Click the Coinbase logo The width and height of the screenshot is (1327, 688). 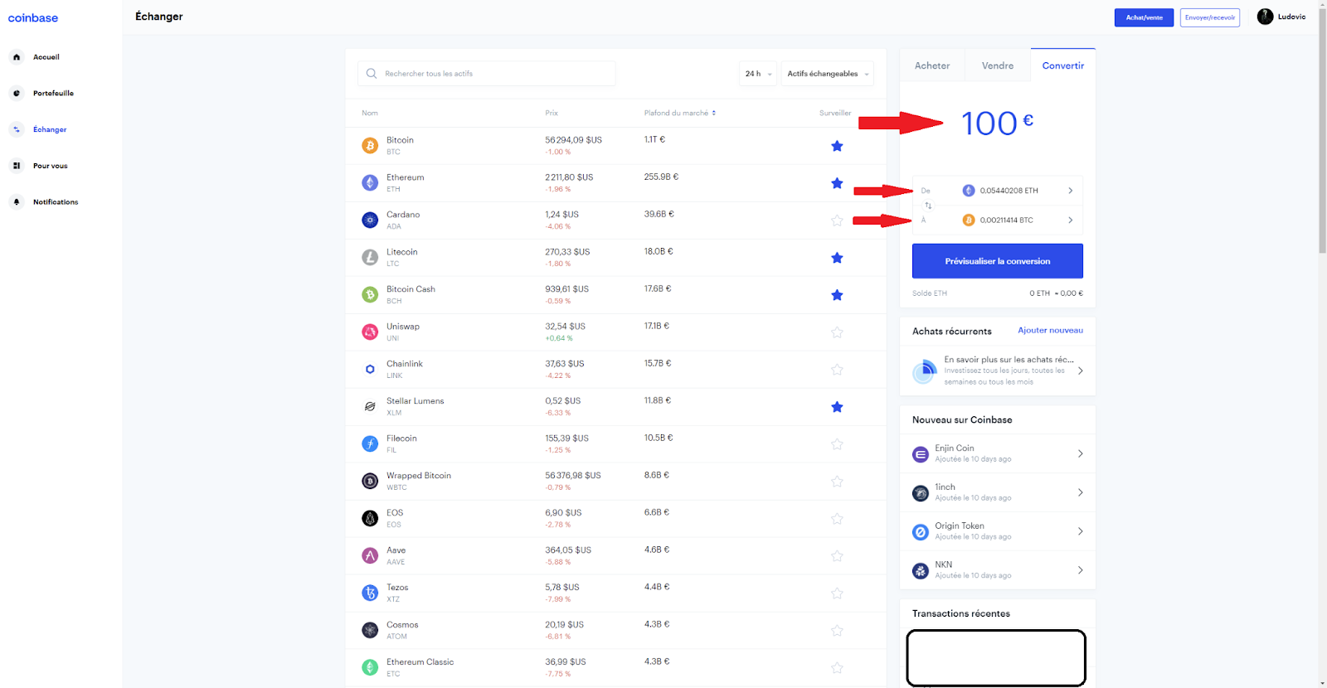point(33,18)
